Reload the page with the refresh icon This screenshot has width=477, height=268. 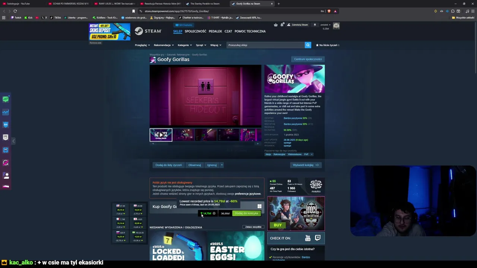pyautogui.click(x=15, y=11)
